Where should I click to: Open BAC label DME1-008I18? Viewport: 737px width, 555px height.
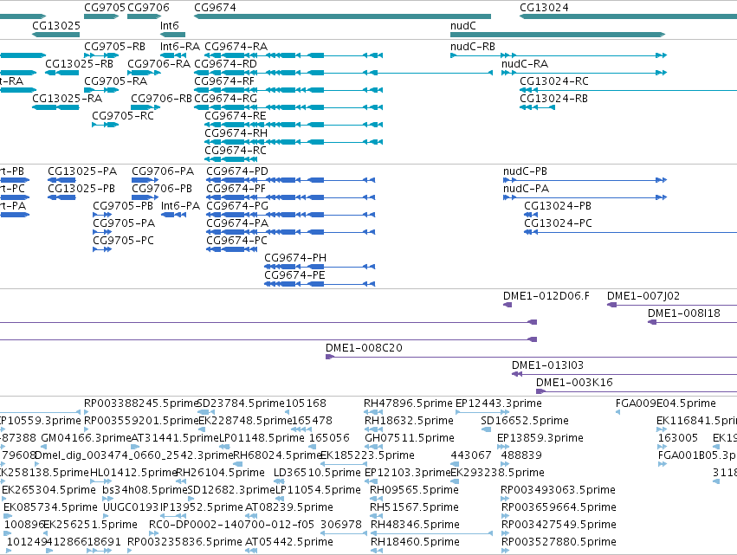[x=684, y=314]
